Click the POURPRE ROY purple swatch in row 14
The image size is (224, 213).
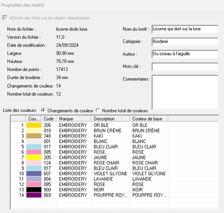[34, 195]
